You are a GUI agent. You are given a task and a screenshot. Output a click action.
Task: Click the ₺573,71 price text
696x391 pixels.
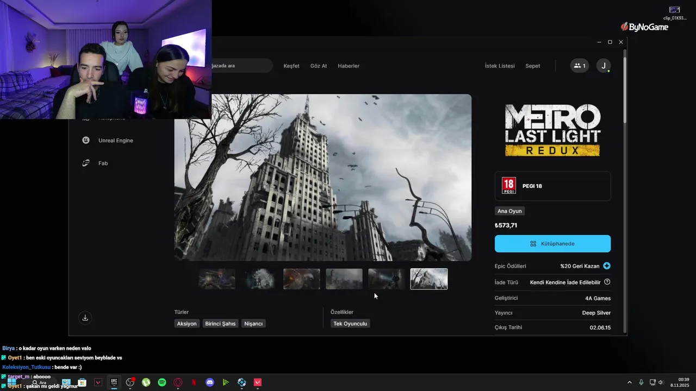point(506,225)
